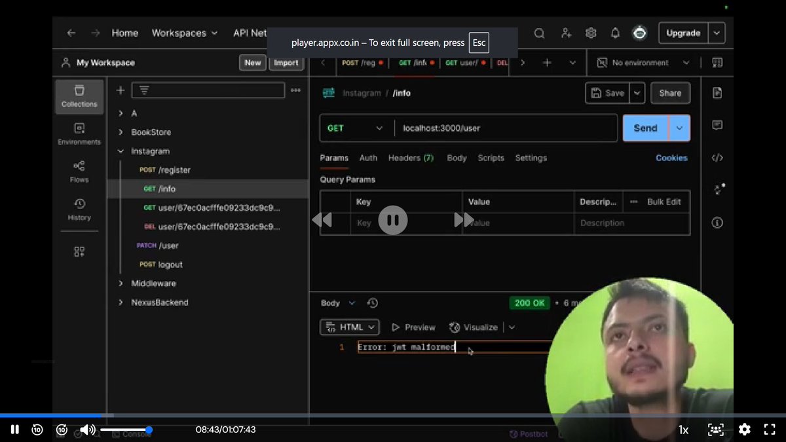Expand the NexusBackend collection

tap(121, 303)
